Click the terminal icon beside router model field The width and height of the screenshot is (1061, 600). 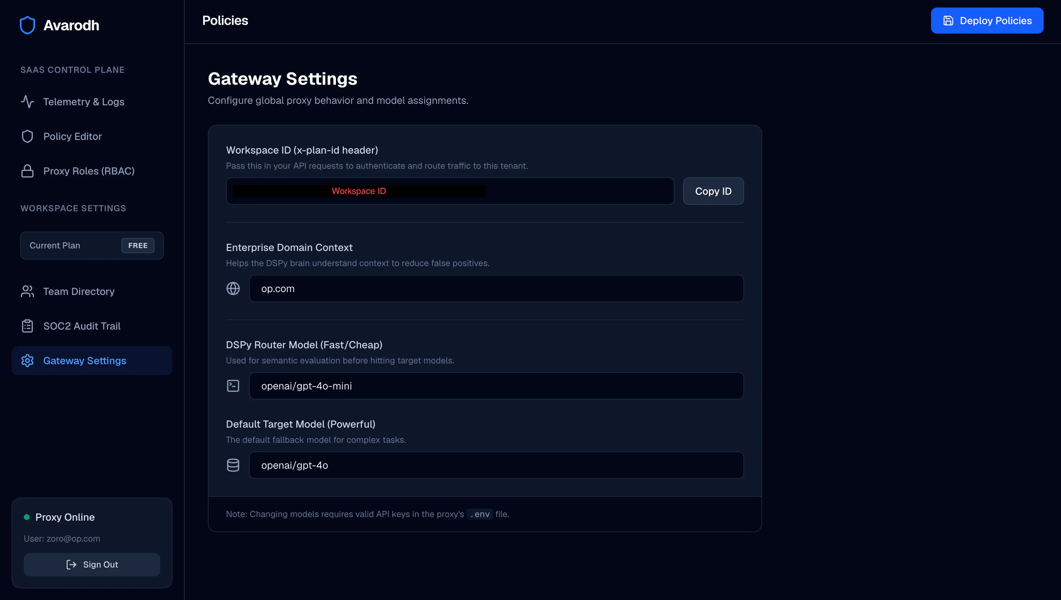(233, 386)
